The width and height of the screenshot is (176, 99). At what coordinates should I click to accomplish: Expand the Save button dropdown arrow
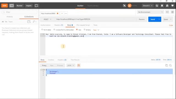click(x=171, y=19)
